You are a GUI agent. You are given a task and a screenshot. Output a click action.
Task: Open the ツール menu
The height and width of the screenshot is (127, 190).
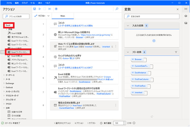tap(33, 3)
